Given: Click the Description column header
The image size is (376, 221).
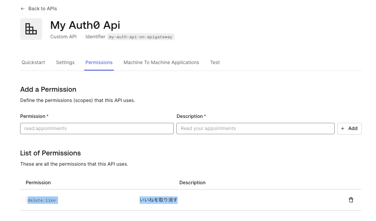Looking at the screenshot, I should [192, 182].
